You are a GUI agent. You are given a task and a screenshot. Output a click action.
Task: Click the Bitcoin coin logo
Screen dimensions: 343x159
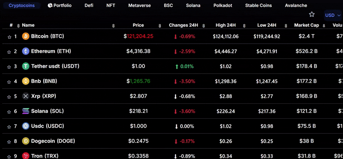point(26,36)
